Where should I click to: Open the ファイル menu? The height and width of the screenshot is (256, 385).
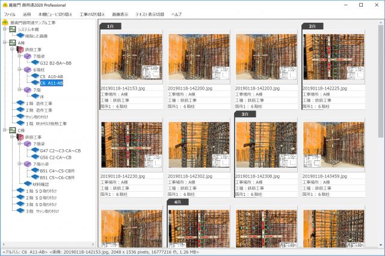[10, 13]
